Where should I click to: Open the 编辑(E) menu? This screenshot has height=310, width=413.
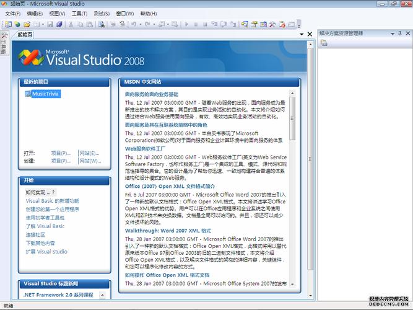(x=35, y=14)
